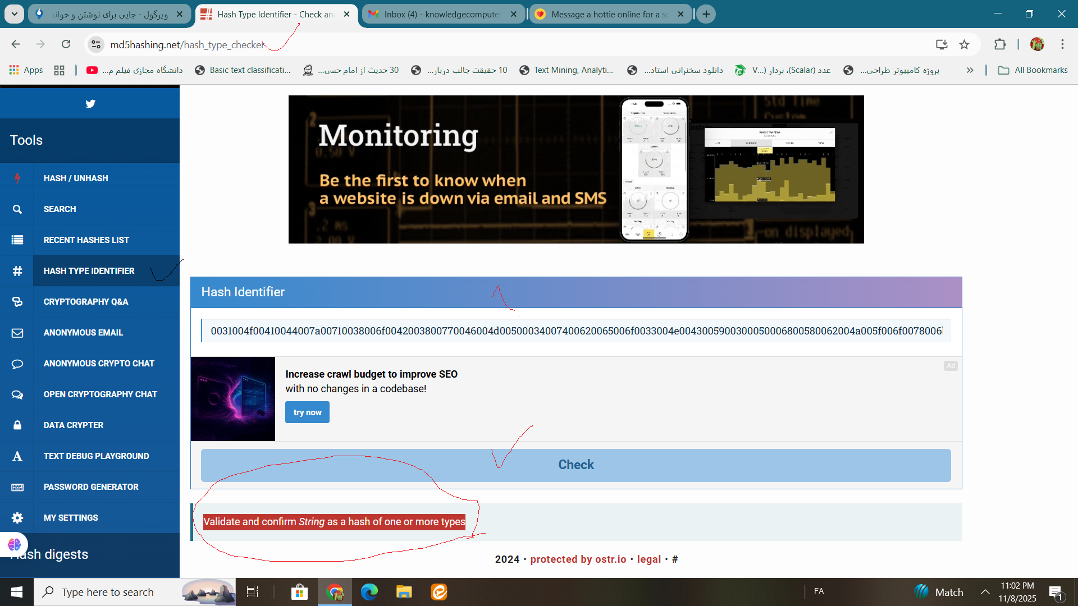Open the legal footer link

pyautogui.click(x=648, y=559)
